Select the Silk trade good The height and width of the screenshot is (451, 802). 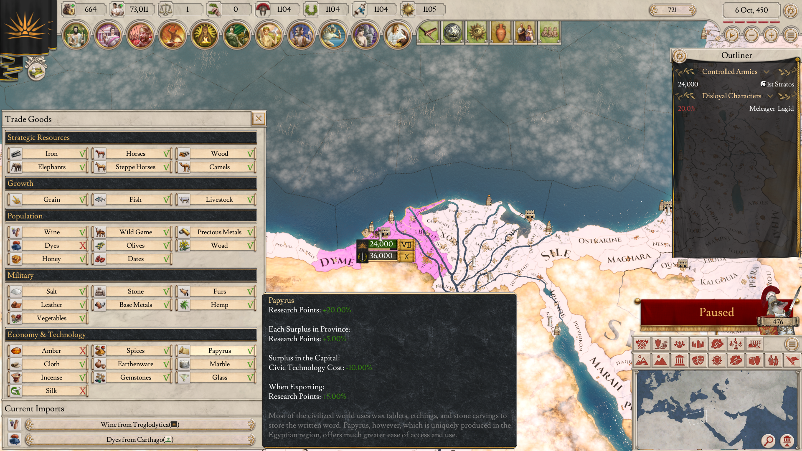click(48, 391)
